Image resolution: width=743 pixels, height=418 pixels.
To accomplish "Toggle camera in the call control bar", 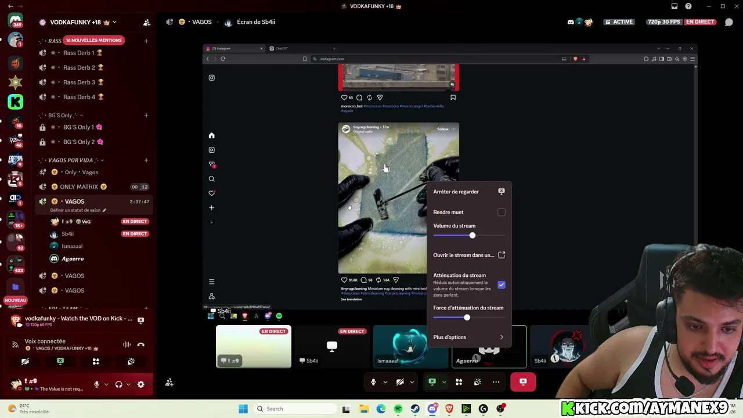I will pyautogui.click(x=400, y=381).
